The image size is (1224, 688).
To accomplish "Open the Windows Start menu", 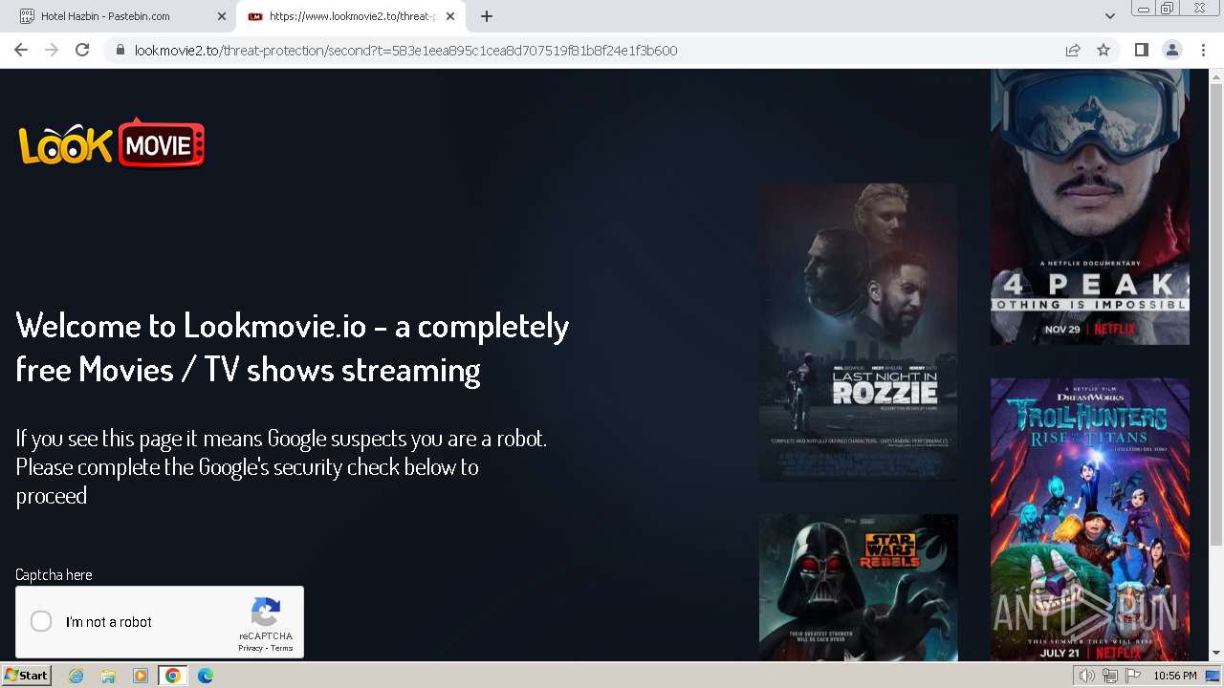I will [26, 676].
